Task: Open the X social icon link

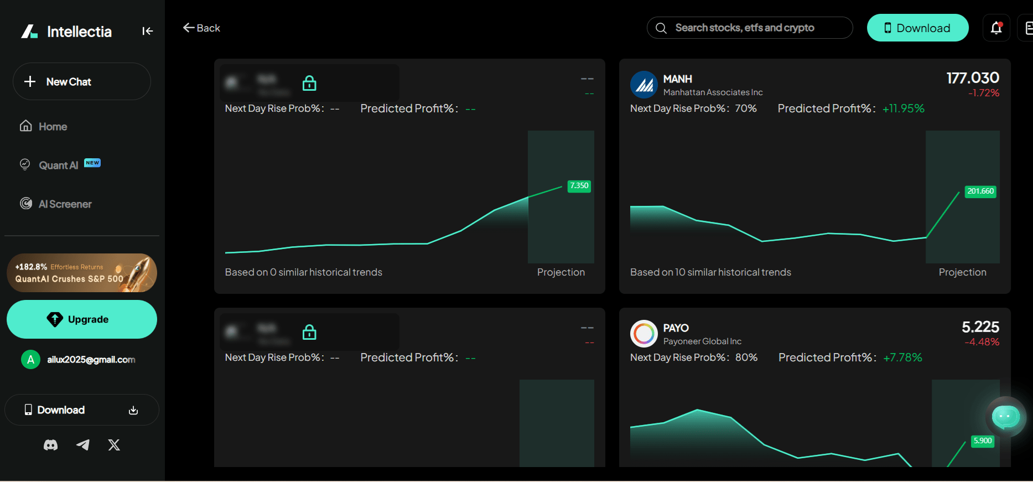Action: (114, 445)
